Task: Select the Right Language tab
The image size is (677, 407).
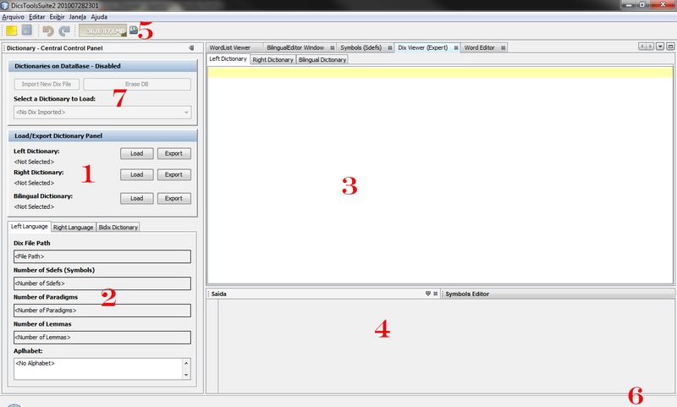Action: (73, 227)
